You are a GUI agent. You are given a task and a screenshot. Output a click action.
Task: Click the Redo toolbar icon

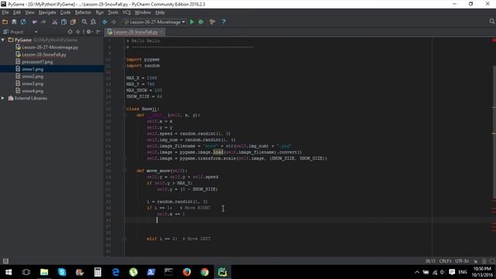43,22
